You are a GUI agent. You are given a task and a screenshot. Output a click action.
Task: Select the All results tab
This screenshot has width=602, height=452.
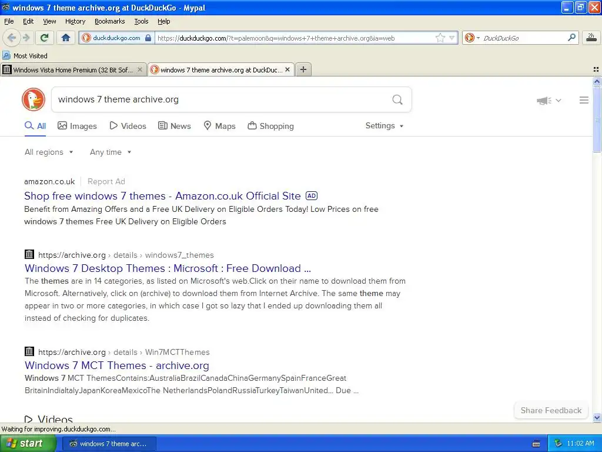point(35,126)
